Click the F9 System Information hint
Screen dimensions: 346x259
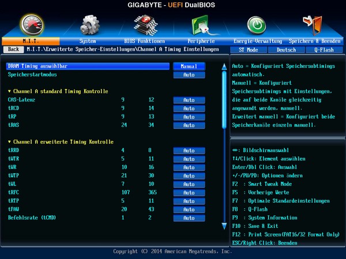[265, 218]
